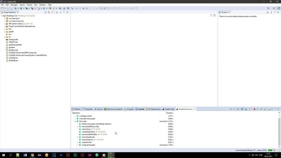Open the Windows notification center
The width and height of the screenshot is (281, 158).
click(276, 155)
